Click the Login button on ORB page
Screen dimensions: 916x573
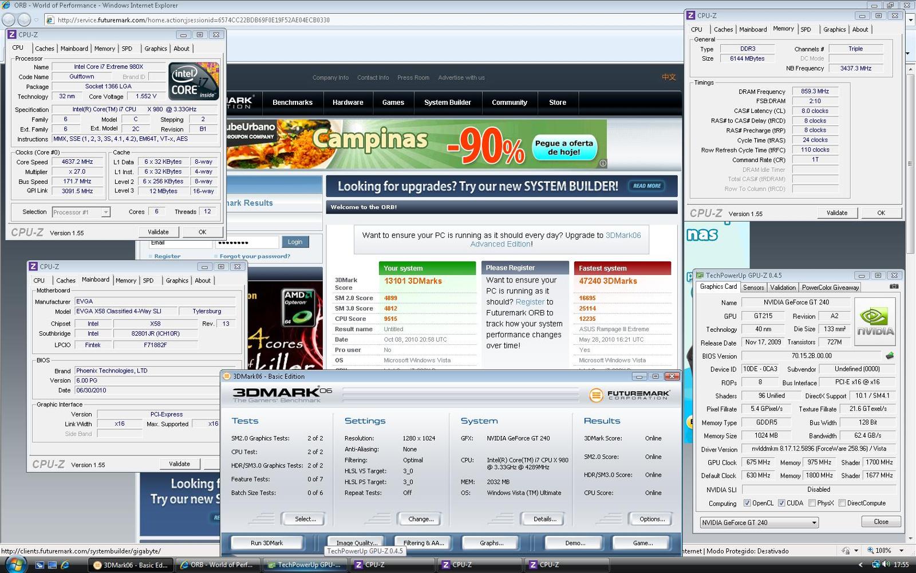click(295, 242)
